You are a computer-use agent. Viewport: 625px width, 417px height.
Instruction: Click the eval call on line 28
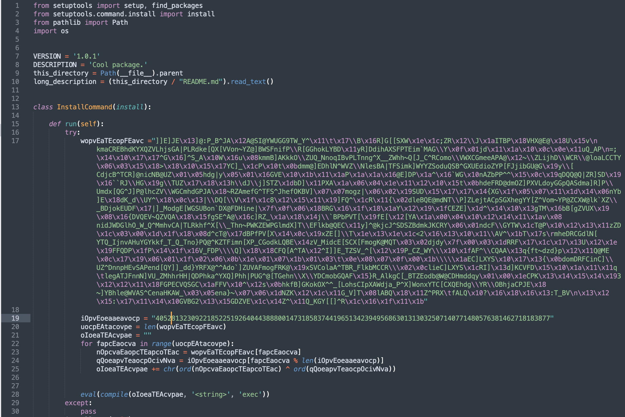(88, 394)
